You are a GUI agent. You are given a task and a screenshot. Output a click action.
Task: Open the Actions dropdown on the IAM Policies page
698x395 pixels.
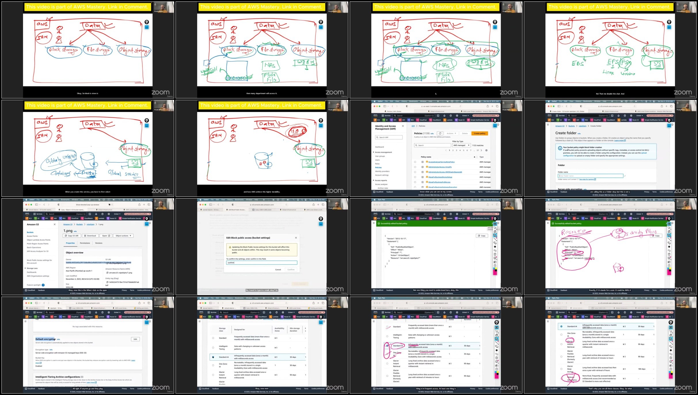point(451,133)
